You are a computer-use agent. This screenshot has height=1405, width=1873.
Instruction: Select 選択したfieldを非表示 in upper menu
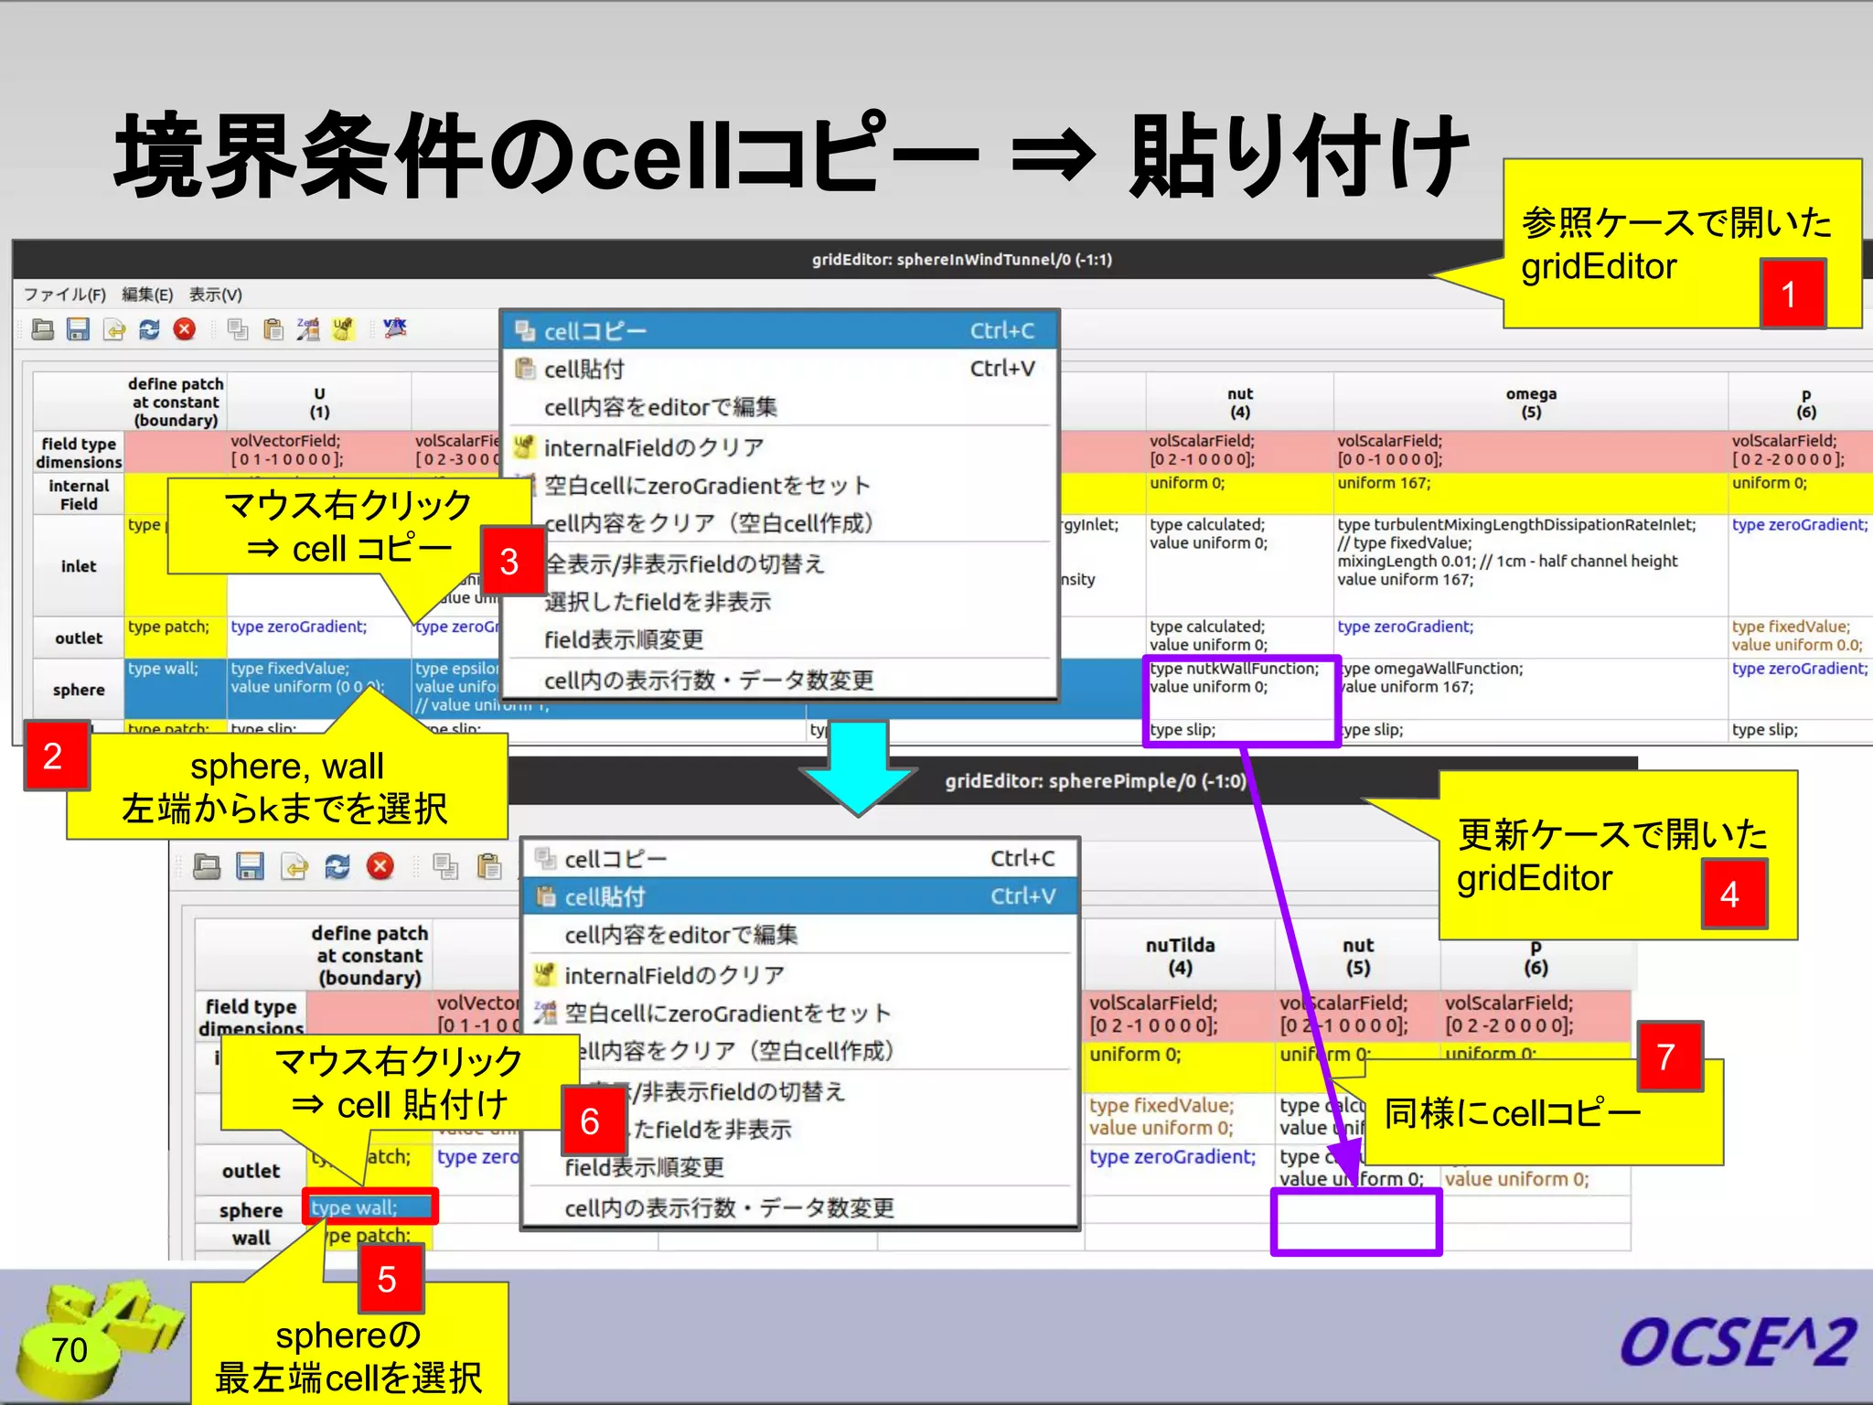tap(779, 602)
